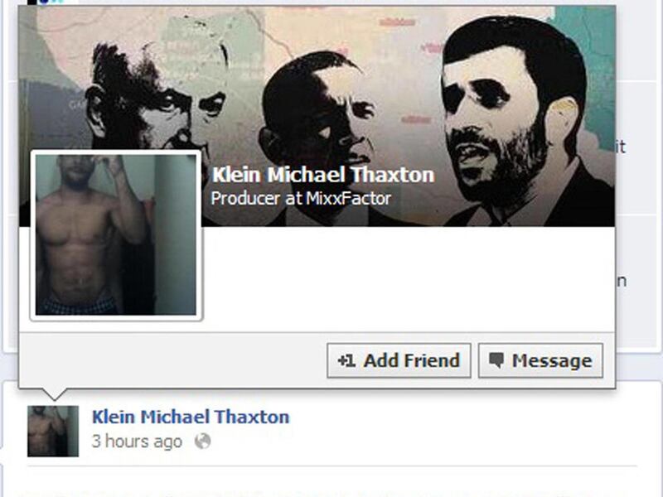Viewport: 663px width, 497px height.
Task: Open a chat with the Message button
Action: click(x=540, y=360)
